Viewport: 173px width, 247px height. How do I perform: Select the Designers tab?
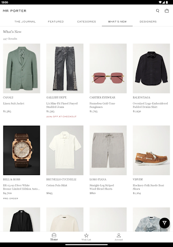click(x=148, y=22)
